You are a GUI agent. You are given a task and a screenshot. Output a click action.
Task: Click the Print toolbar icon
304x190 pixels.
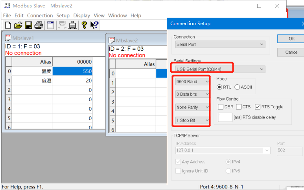point(39,25)
